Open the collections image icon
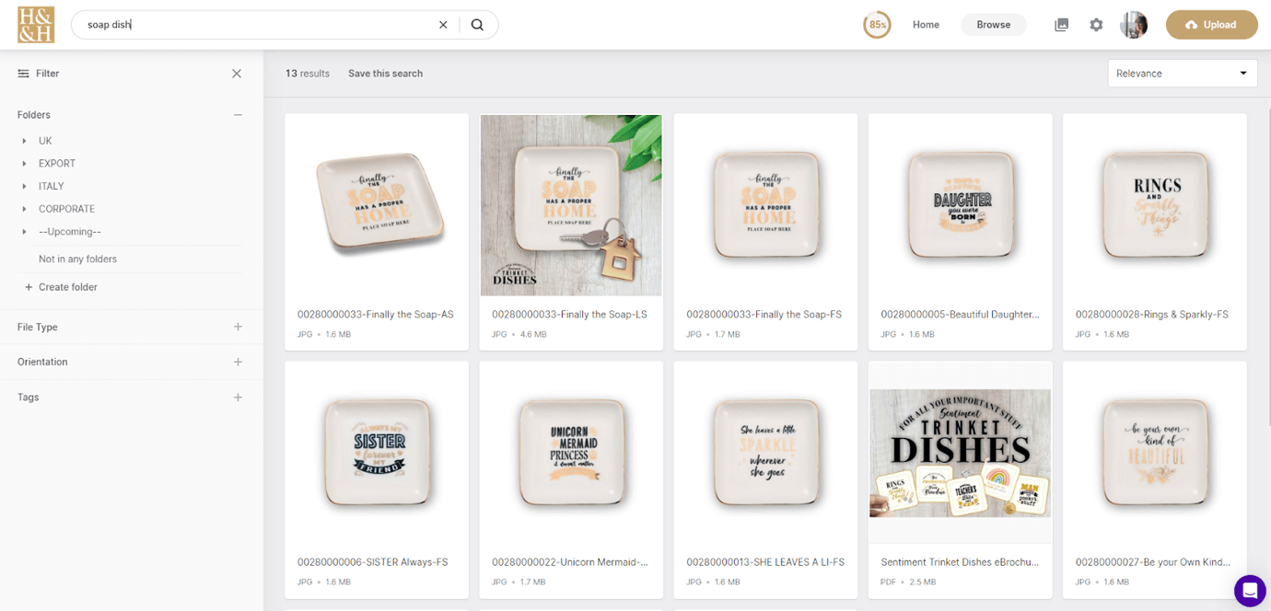Screen dimensions: 1271x611 pos(1061,25)
